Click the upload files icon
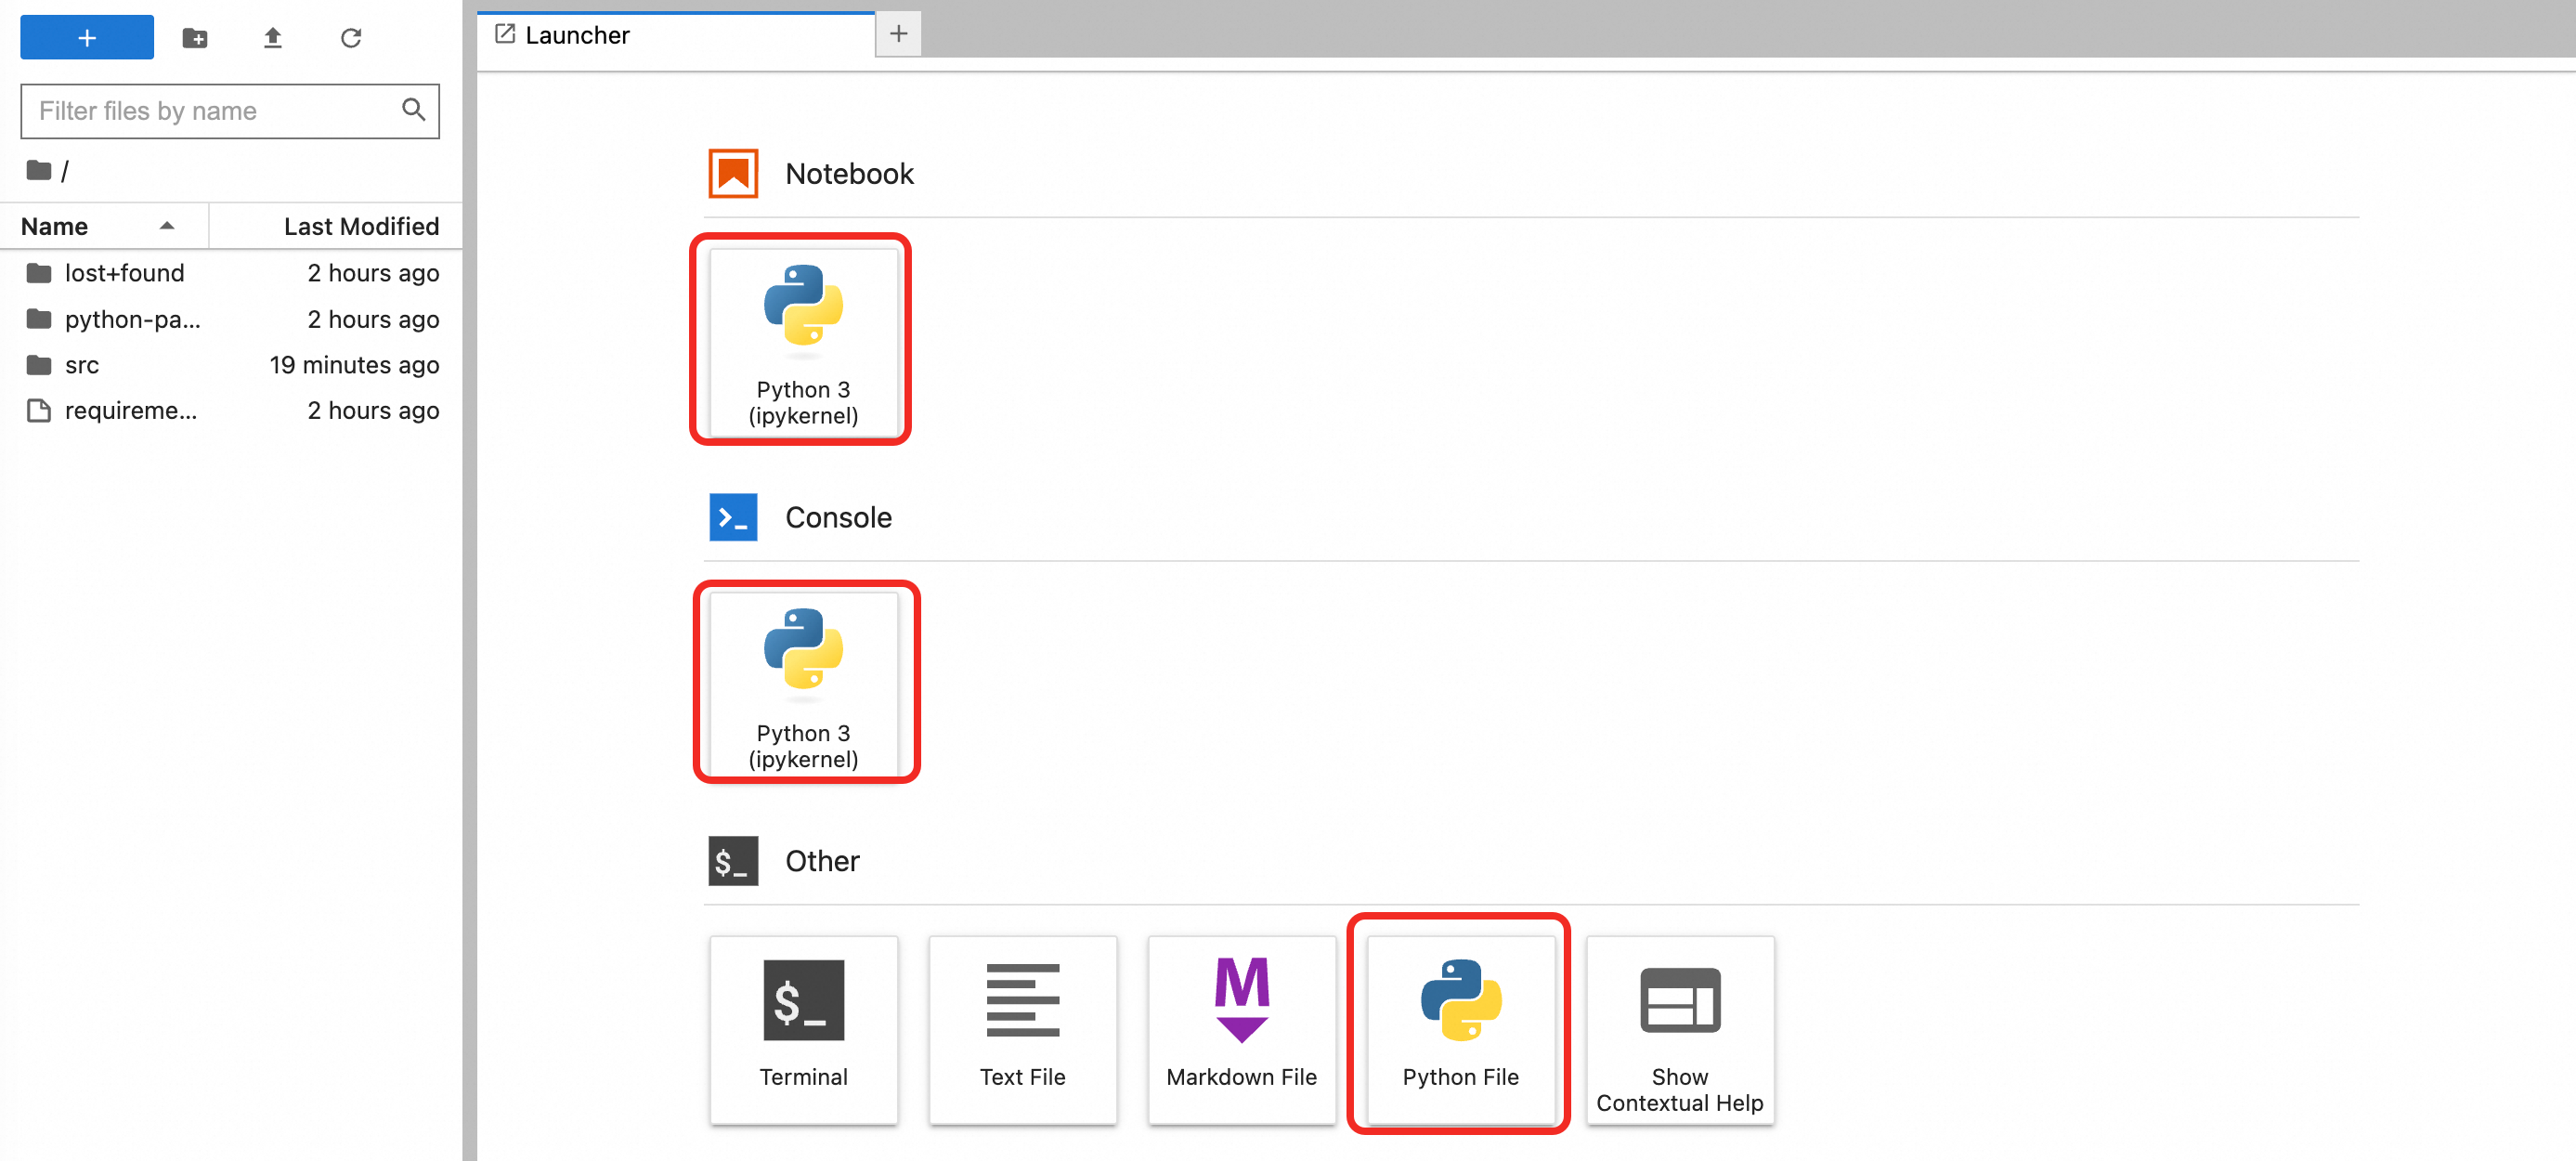The width and height of the screenshot is (2576, 1161). pos(272,38)
